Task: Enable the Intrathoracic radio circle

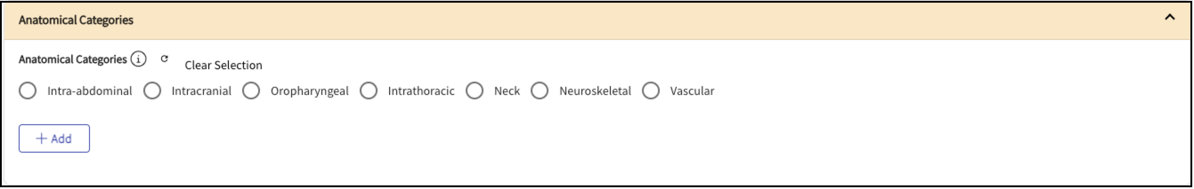Action: 369,91
